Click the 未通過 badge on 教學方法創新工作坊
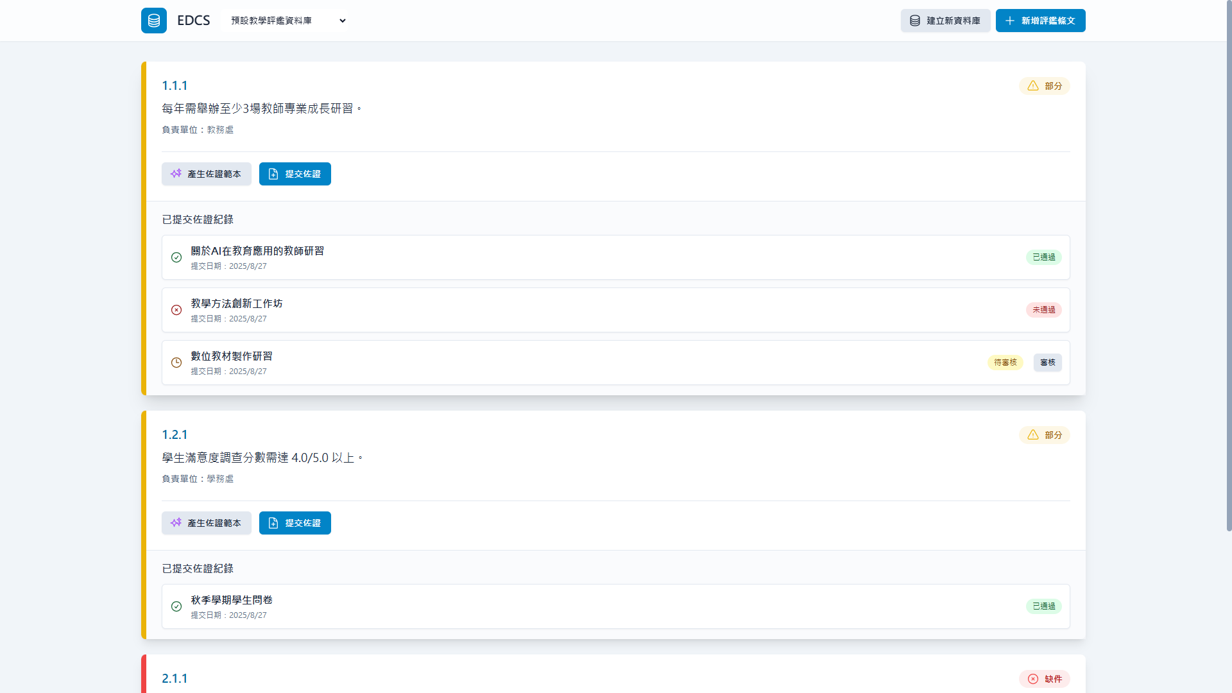The image size is (1232, 693). pos(1043,310)
